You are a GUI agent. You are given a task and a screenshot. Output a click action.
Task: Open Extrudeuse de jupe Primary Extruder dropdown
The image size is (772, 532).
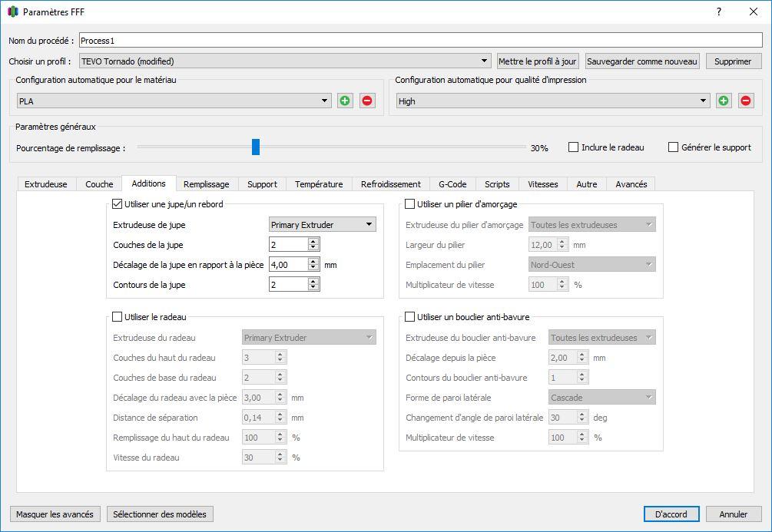coord(323,224)
